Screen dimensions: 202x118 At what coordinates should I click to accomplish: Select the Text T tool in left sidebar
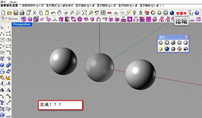point(2,103)
